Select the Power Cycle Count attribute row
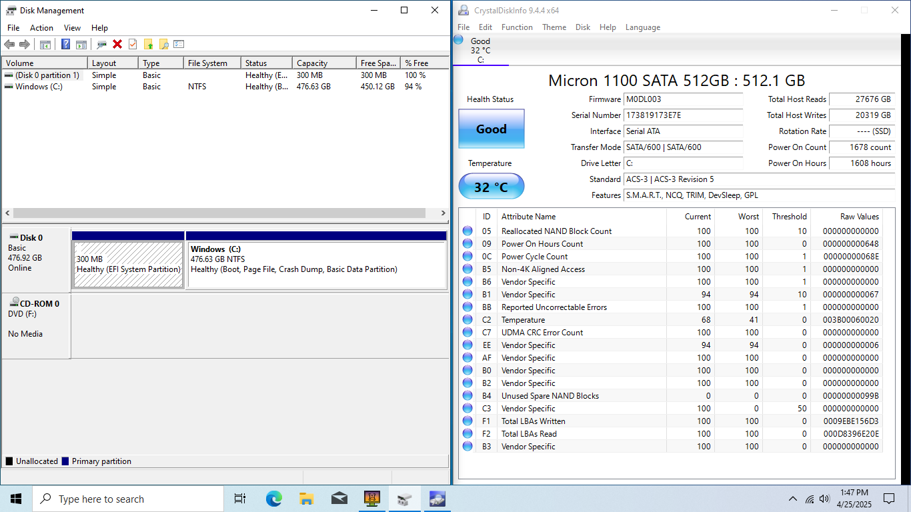Viewport: 911px width, 512px height. click(671, 257)
